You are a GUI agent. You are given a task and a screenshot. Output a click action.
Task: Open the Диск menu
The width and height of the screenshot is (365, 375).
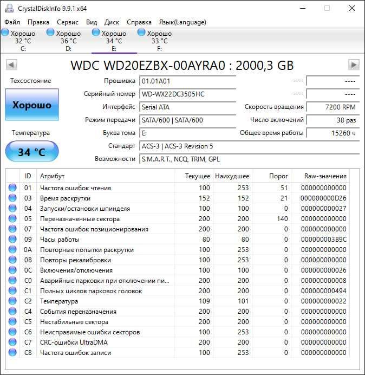point(112,22)
